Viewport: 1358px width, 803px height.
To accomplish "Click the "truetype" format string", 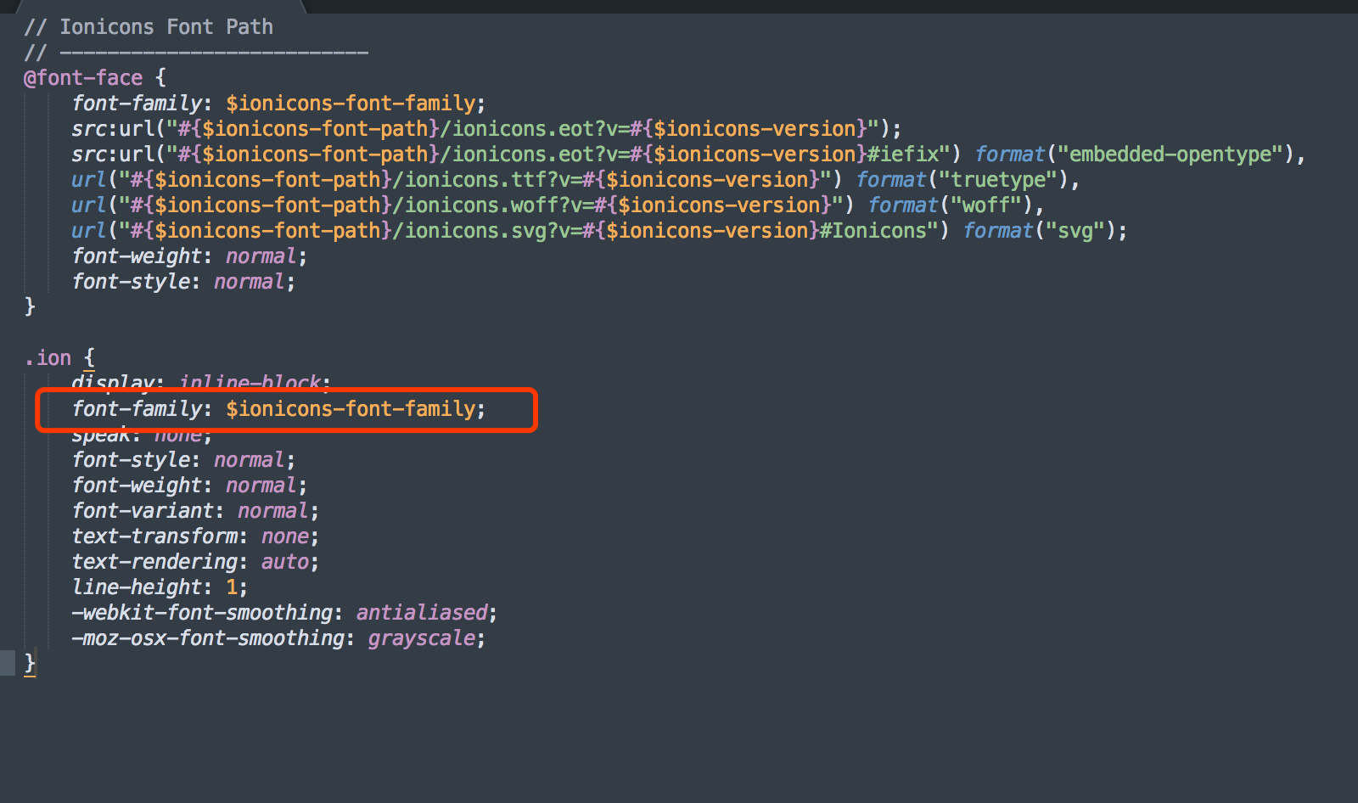I will pyautogui.click(x=1003, y=180).
